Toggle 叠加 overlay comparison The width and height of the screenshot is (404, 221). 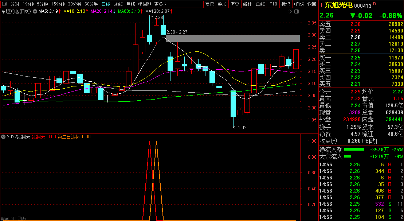click(222, 4)
